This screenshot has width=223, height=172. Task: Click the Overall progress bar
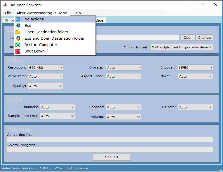[x=110, y=150]
